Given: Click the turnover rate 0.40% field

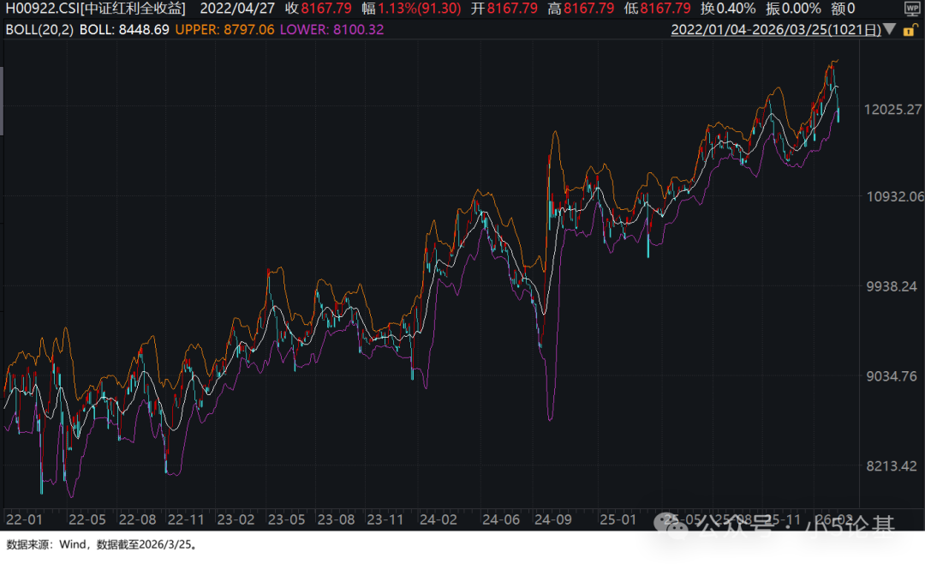Looking at the screenshot, I should click(x=737, y=9).
